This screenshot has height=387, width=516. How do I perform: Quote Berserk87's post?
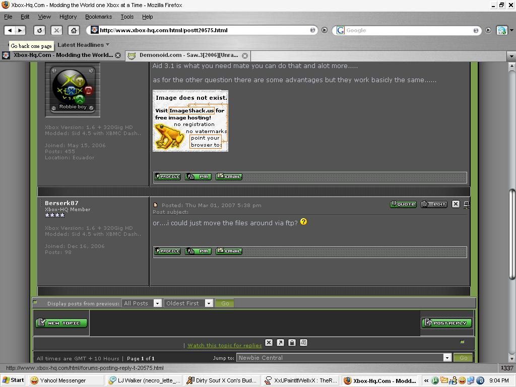[403, 205]
